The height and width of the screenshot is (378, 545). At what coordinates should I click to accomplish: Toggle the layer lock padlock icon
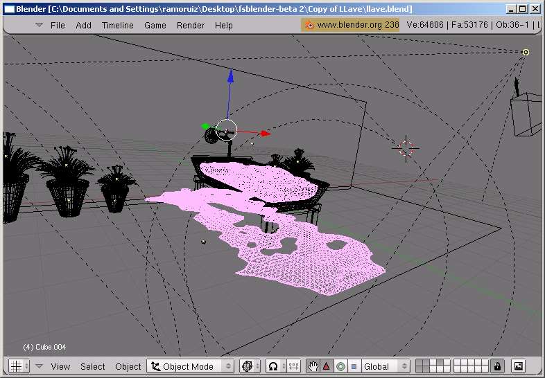coord(497,366)
